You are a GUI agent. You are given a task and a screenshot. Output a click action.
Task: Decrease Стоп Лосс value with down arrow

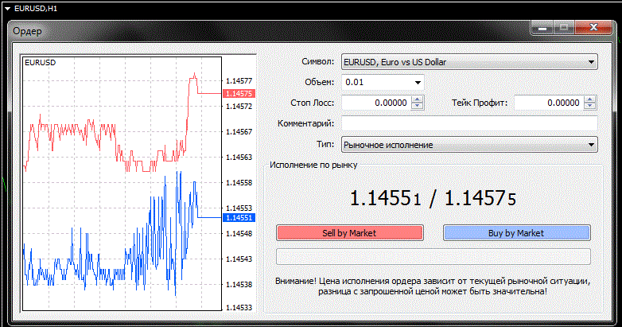[x=419, y=107]
